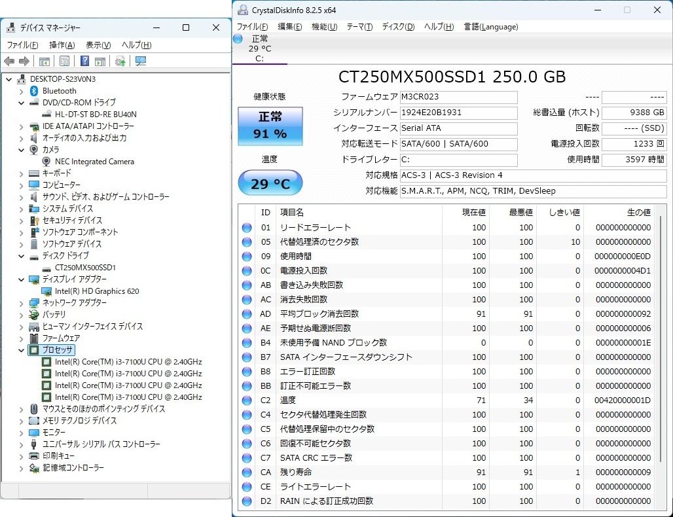Image resolution: width=673 pixels, height=517 pixels.
Task: Click the blue status circle for row CA 残り寿命
Action: 247,472
